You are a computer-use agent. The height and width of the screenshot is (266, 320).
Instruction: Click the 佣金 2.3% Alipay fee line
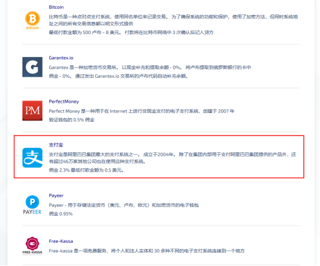point(86,170)
